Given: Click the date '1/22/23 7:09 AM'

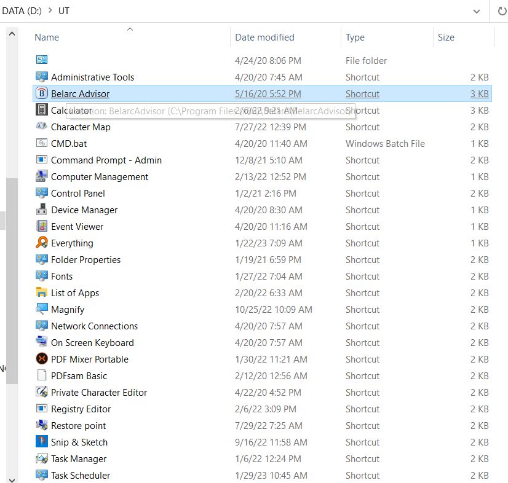Looking at the screenshot, I should (x=269, y=243).
